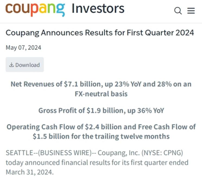Click the Investors header title
This screenshot has height=181, width=202.
coord(98,9)
